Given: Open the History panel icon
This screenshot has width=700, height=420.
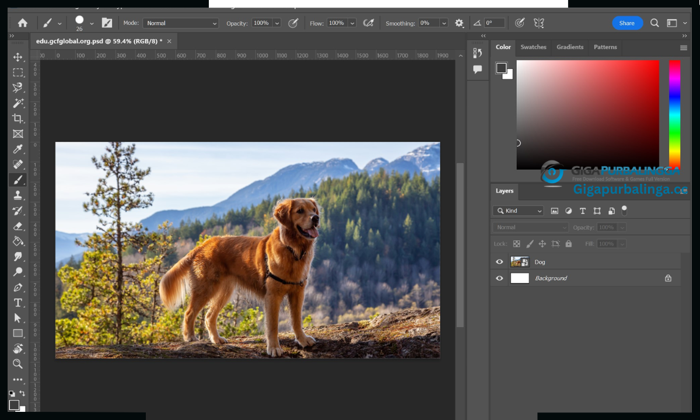Looking at the screenshot, I should click(x=478, y=53).
